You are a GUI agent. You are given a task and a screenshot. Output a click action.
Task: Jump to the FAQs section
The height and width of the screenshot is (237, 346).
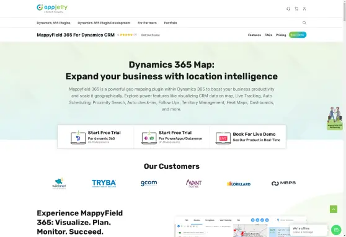coord(268,35)
